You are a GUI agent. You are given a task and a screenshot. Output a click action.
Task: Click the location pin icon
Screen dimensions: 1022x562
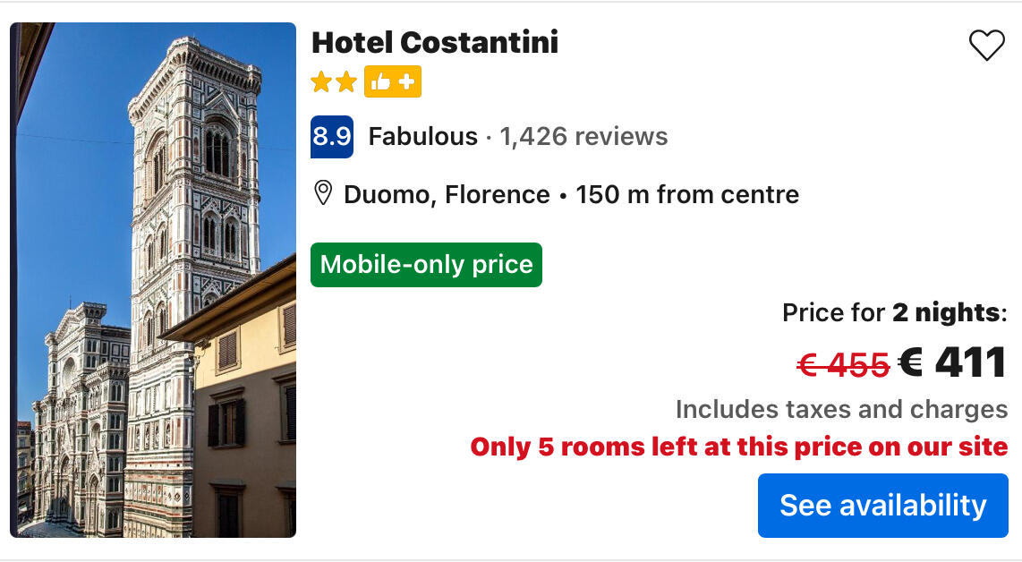pyautogui.click(x=323, y=193)
